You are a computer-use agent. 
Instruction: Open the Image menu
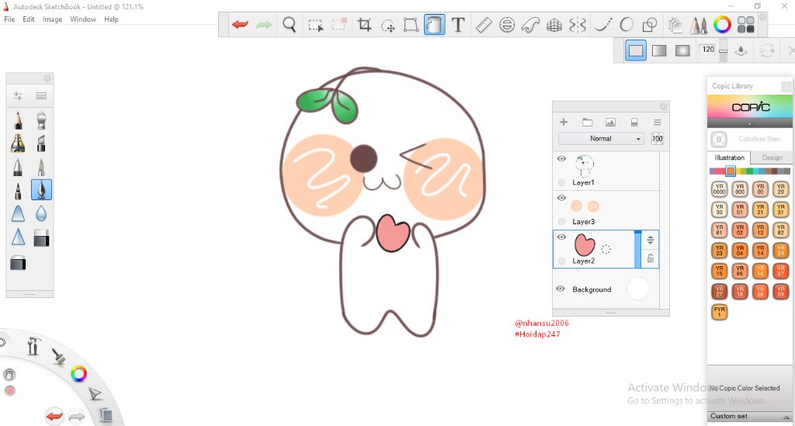[52, 19]
